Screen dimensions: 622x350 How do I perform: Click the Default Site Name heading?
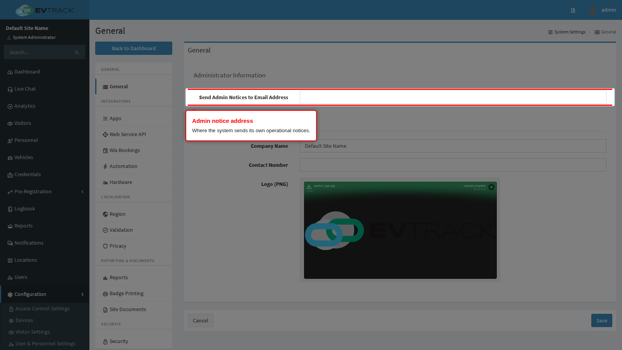click(27, 28)
